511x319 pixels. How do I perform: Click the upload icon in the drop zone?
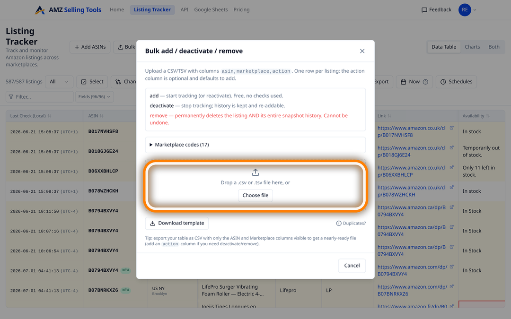pos(255,172)
